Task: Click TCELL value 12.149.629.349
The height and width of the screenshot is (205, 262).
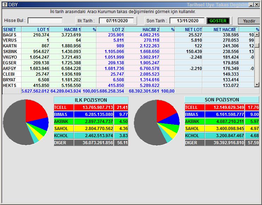Action: point(229,107)
